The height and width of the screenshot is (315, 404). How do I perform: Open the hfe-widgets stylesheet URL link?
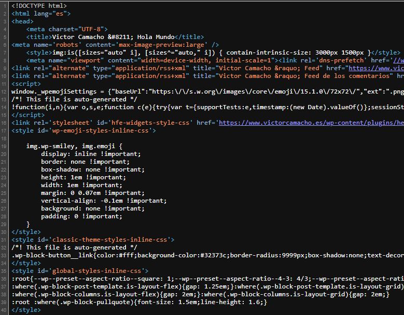(x=311, y=123)
